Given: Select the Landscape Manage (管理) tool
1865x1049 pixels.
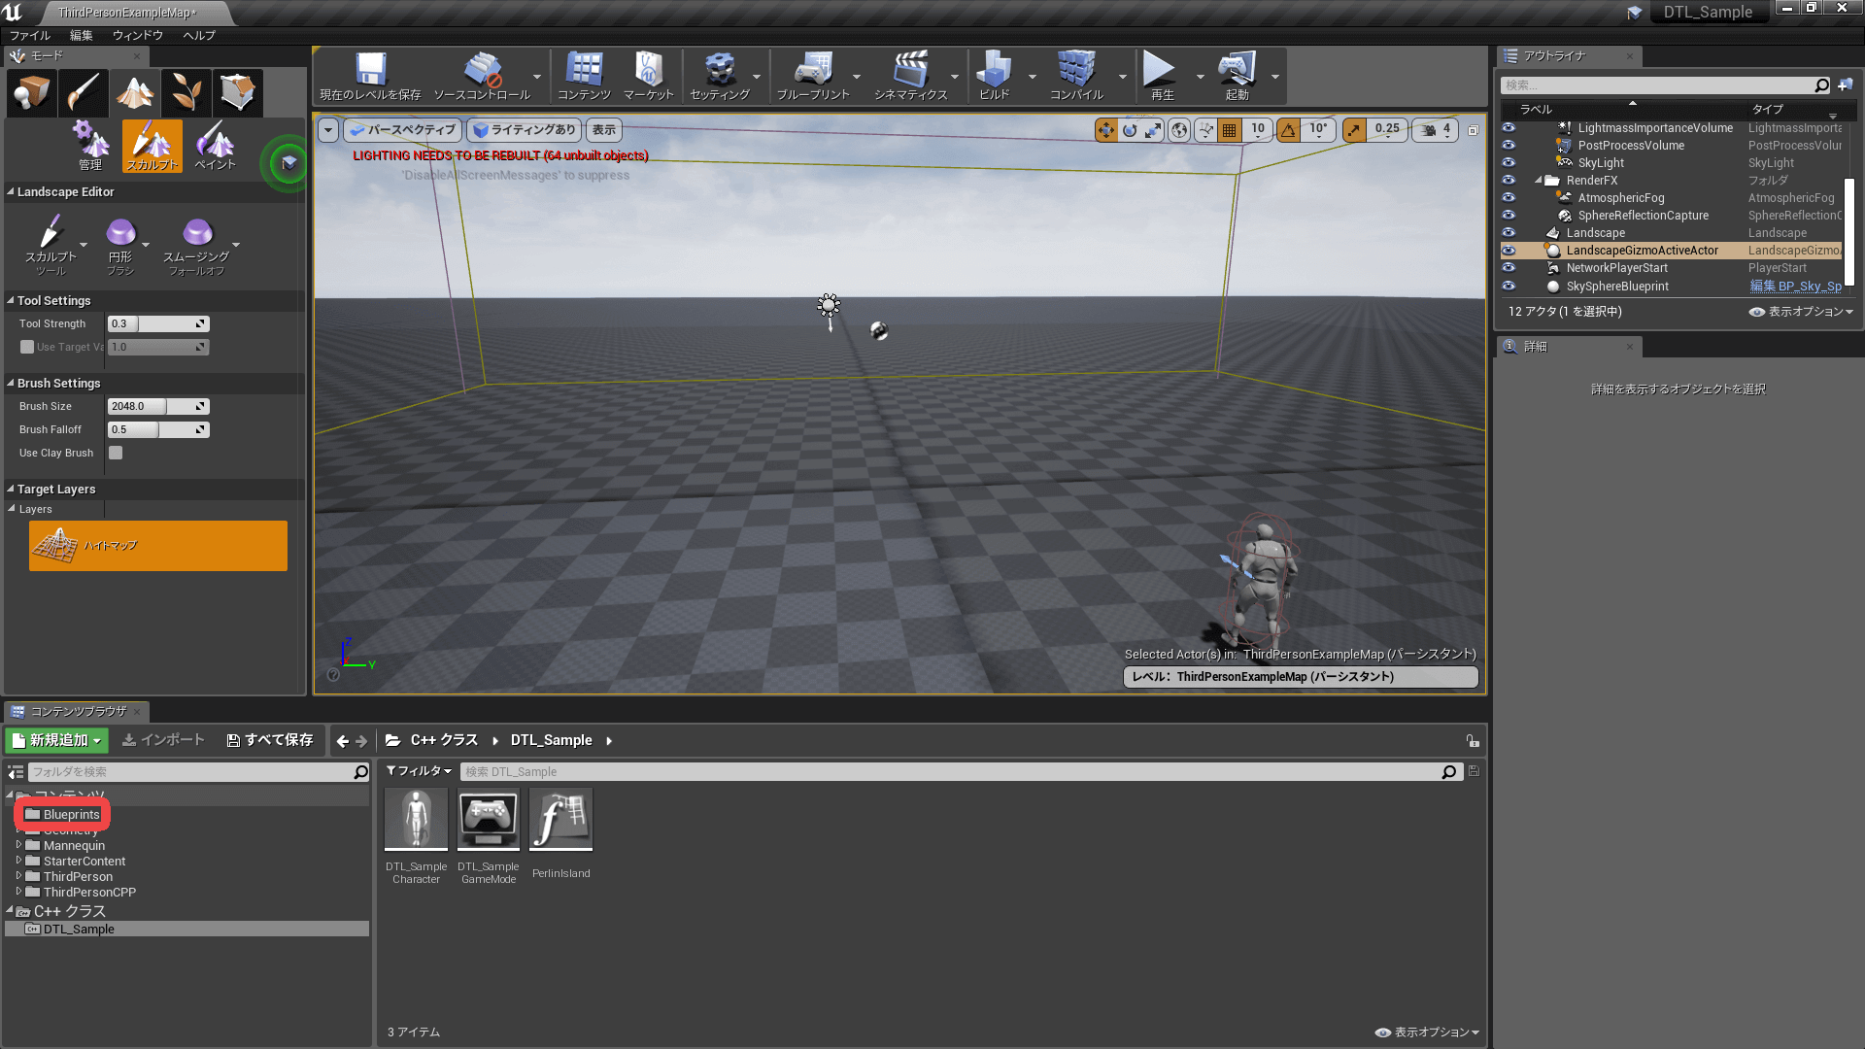Looking at the screenshot, I should (90, 147).
